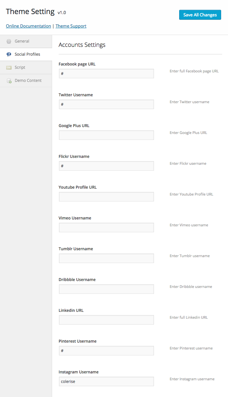Click the Instagram Username field containing colerise
The image size is (228, 397).
pos(106,382)
